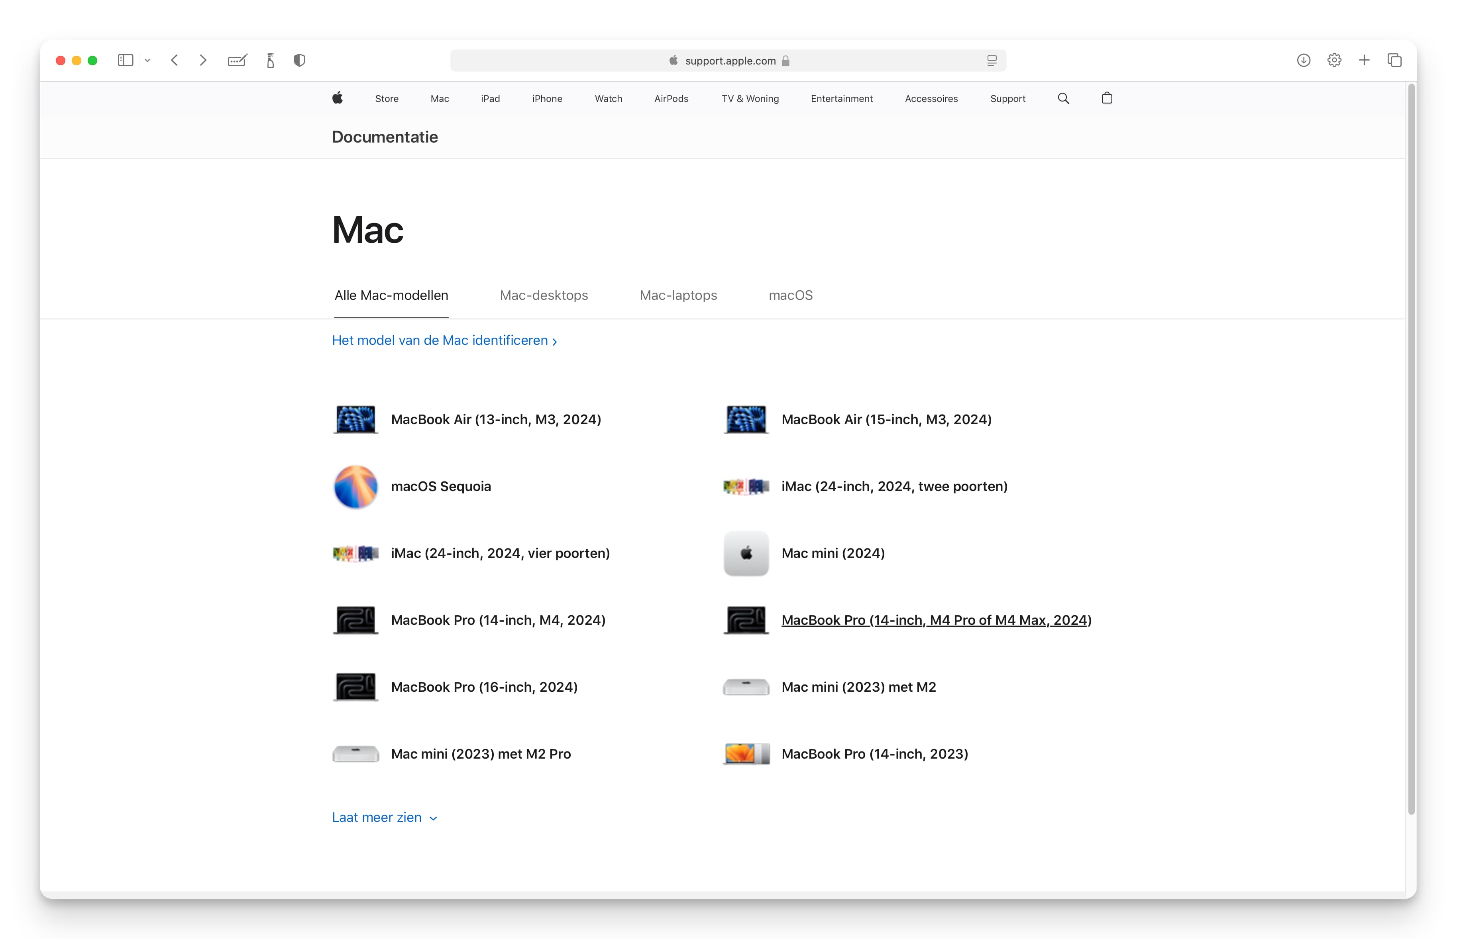This screenshot has height=939, width=1457.
Task: Open the iPhone nav item
Action: (x=547, y=99)
